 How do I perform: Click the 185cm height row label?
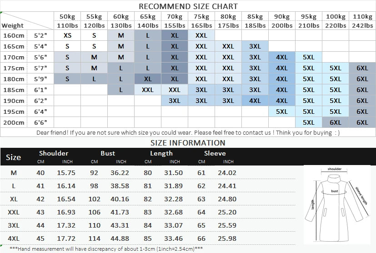pyautogui.click(x=14, y=90)
